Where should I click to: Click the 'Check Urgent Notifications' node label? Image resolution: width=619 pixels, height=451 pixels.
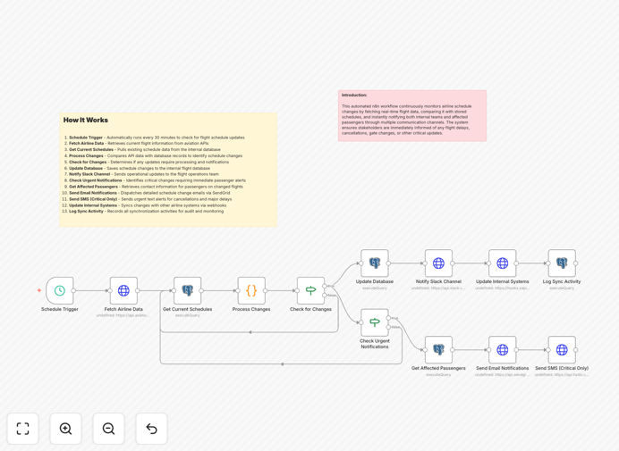[375, 344]
